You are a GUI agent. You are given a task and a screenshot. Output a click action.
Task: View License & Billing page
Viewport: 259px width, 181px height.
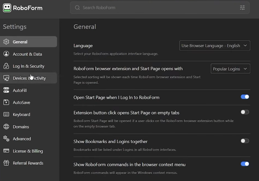(x=28, y=151)
